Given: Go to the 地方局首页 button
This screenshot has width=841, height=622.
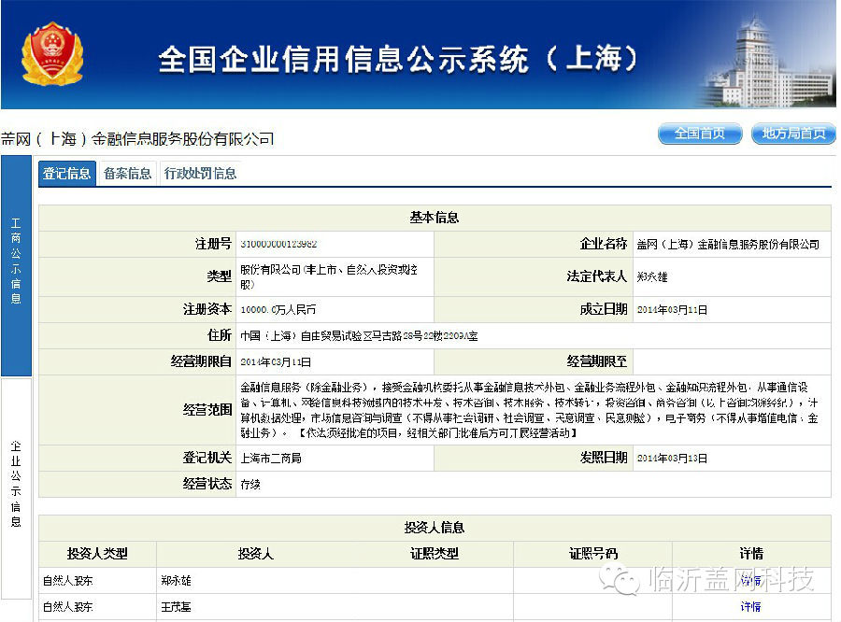Looking at the screenshot, I should [x=793, y=134].
